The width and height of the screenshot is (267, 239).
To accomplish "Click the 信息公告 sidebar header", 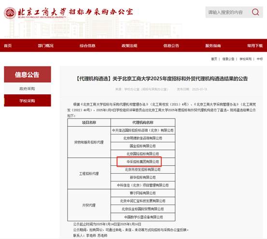I will tap(28, 75).
